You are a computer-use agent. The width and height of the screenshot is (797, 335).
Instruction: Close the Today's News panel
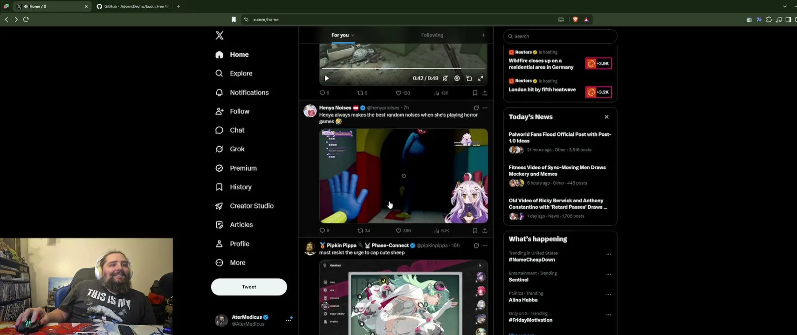pos(606,117)
